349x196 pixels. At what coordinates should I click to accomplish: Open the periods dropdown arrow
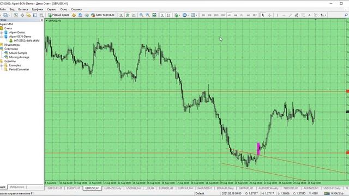tap(188, 15)
